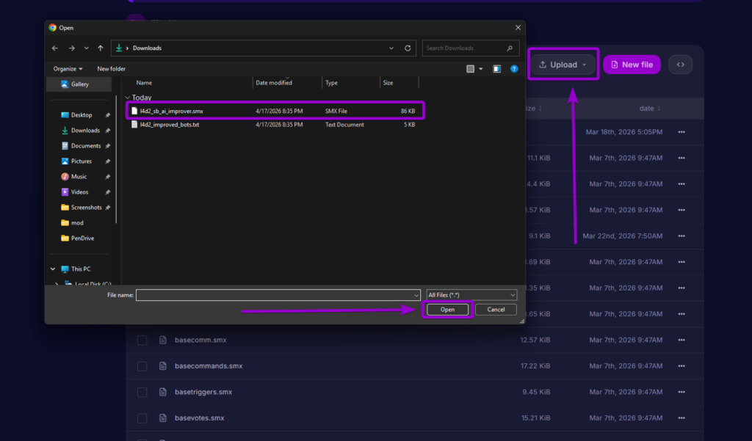Toggle the preview pane icon
This screenshot has height=441, width=752.
click(497, 68)
